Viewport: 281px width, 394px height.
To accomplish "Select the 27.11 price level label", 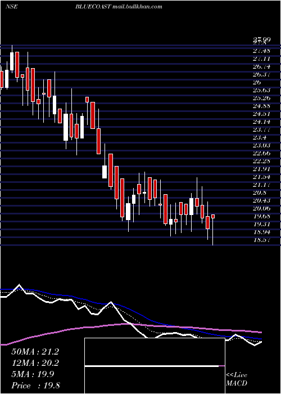I will [x=262, y=59].
